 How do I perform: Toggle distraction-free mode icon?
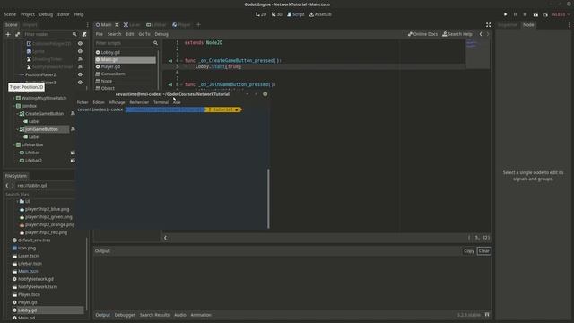tap(488, 25)
